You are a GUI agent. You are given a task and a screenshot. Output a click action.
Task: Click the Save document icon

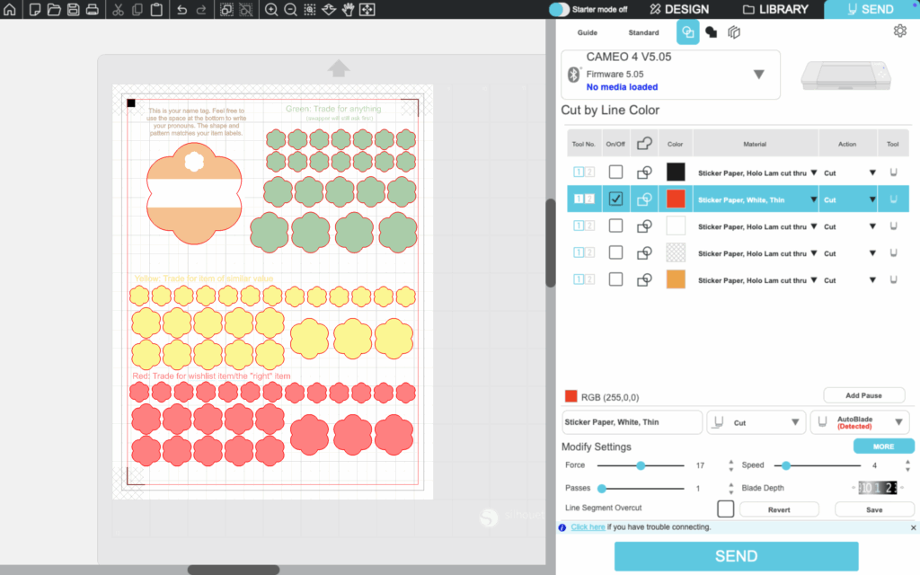pyautogui.click(x=73, y=10)
